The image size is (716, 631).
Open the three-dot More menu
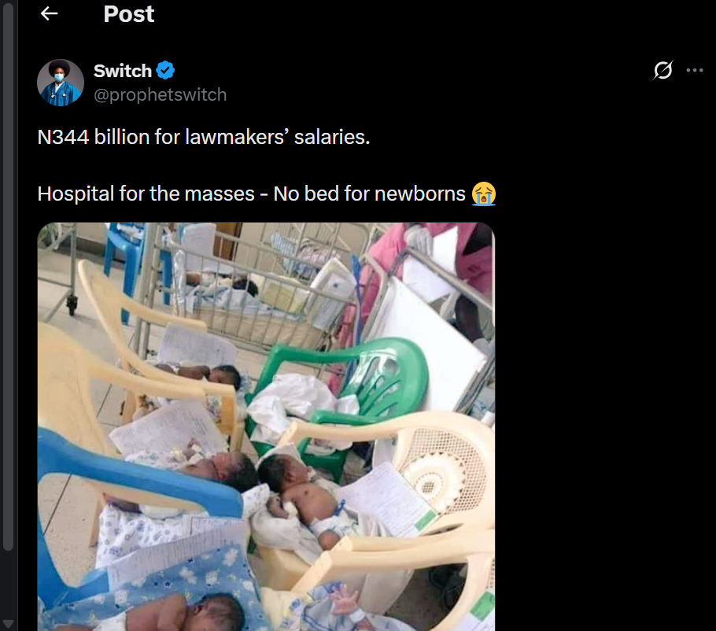(694, 71)
